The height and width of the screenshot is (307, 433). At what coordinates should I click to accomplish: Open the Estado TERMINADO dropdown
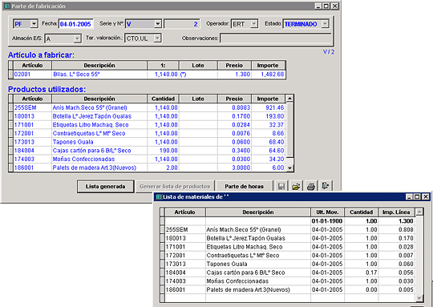tap(325, 24)
